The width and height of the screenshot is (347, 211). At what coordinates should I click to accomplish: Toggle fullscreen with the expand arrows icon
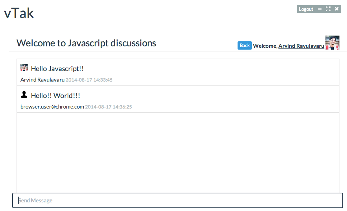click(x=328, y=9)
